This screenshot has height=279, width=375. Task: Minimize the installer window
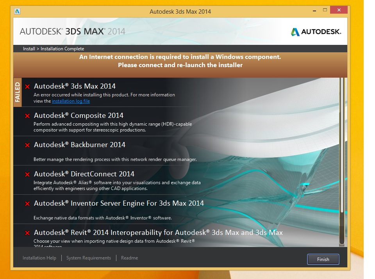pyautogui.click(x=314, y=10)
